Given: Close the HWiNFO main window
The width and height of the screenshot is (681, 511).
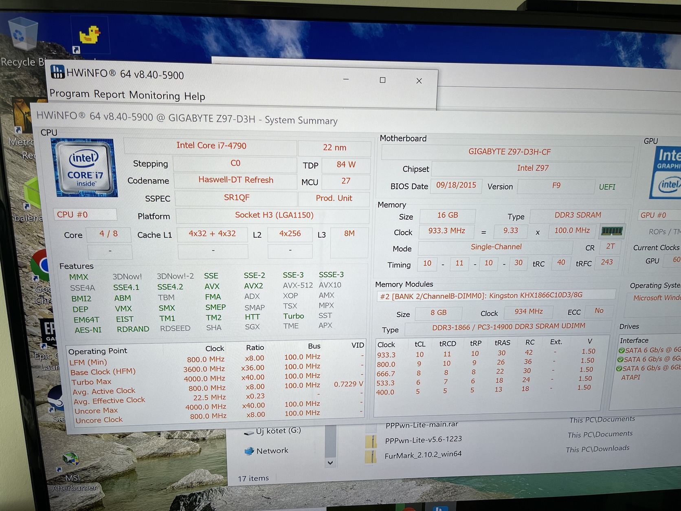Looking at the screenshot, I should click(x=419, y=81).
